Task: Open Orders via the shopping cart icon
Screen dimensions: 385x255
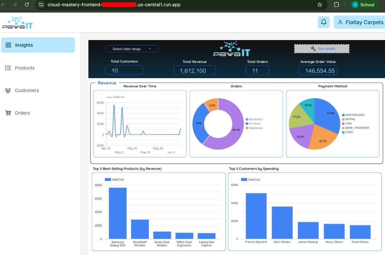Action: (8, 113)
